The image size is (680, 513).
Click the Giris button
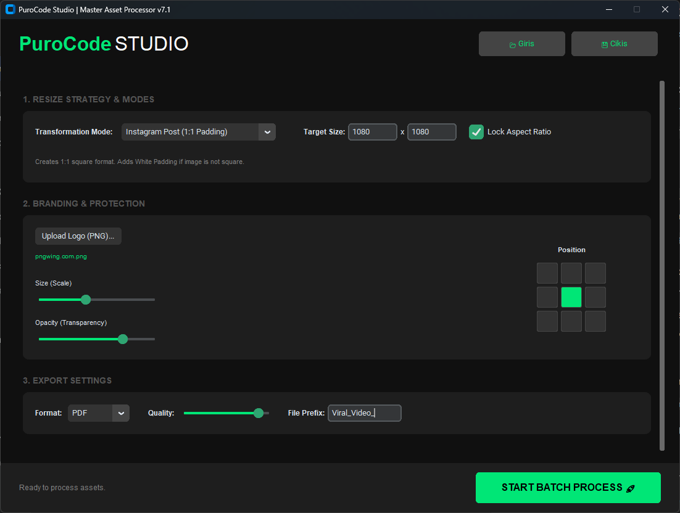point(521,43)
